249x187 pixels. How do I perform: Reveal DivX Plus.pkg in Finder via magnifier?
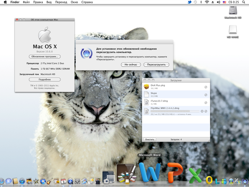point(206,87)
